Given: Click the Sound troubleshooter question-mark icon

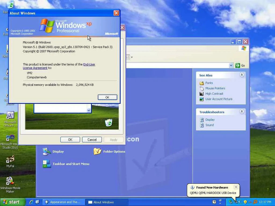Looking at the screenshot, I should pos(202,125).
